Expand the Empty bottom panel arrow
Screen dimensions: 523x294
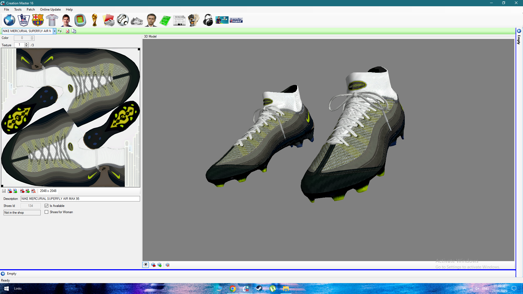coord(3,274)
